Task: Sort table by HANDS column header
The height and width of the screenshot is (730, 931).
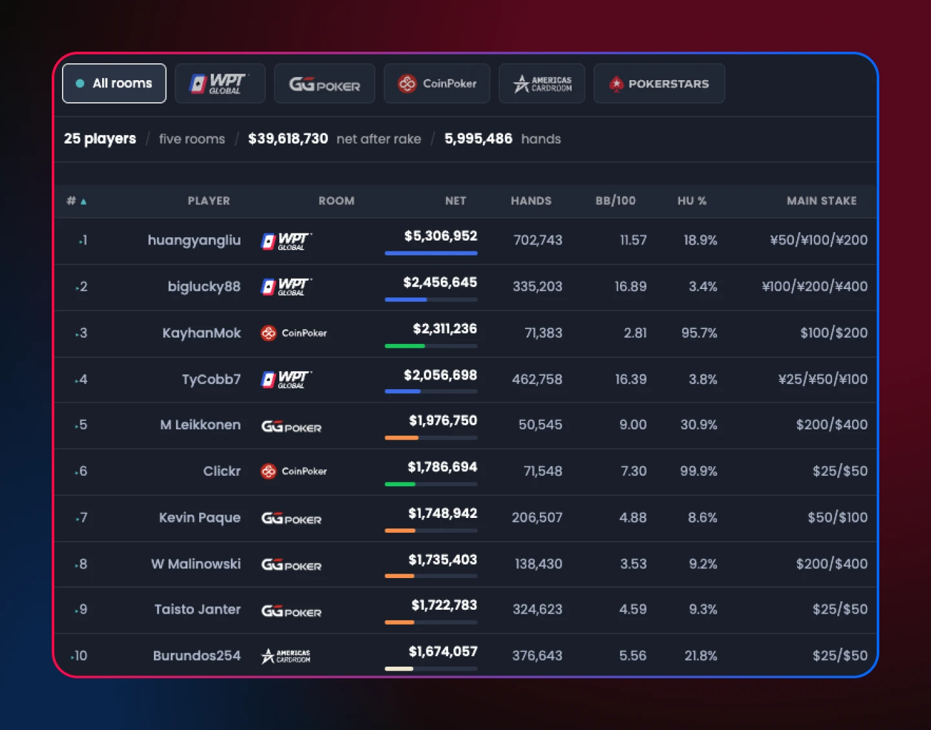Action: pyautogui.click(x=531, y=201)
